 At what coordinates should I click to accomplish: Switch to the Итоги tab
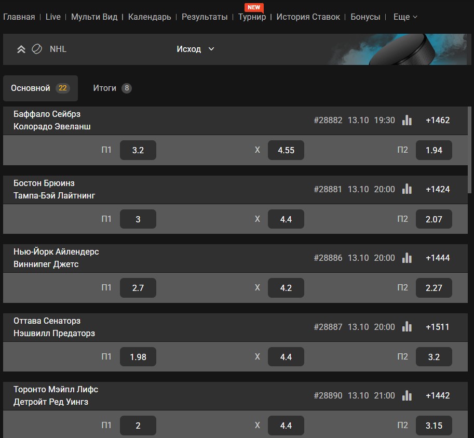click(112, 88)
